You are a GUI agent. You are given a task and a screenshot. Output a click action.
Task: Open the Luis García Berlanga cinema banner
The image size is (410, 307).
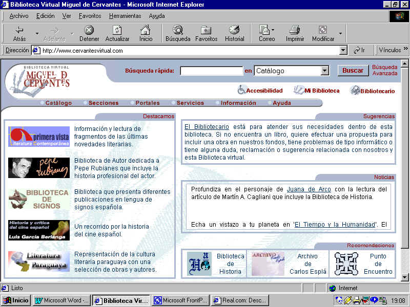pos(39,230)
